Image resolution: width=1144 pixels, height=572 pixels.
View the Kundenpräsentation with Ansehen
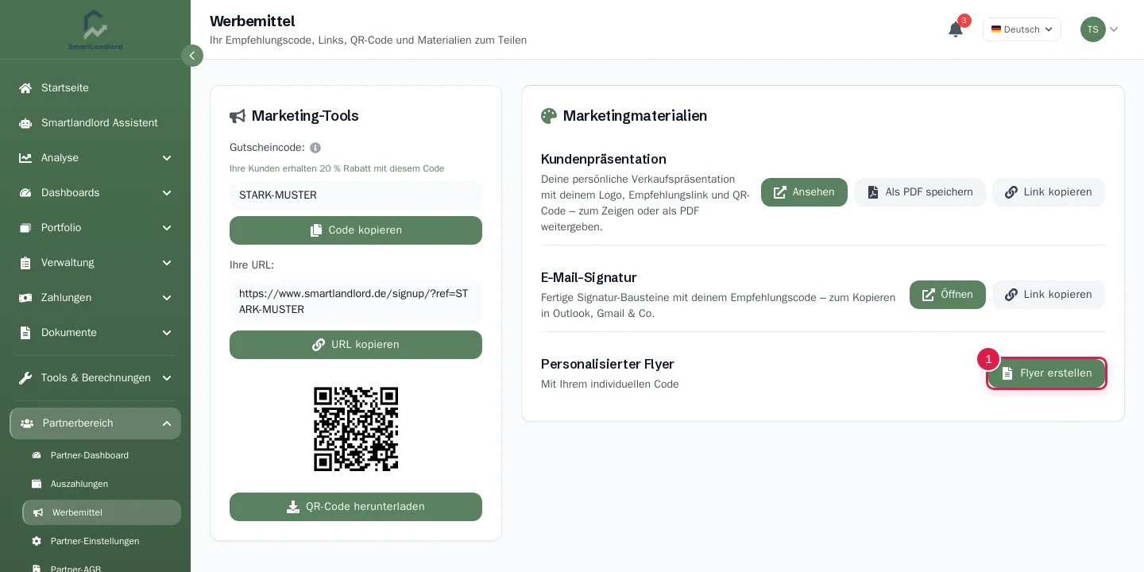(x=804, y=192)
